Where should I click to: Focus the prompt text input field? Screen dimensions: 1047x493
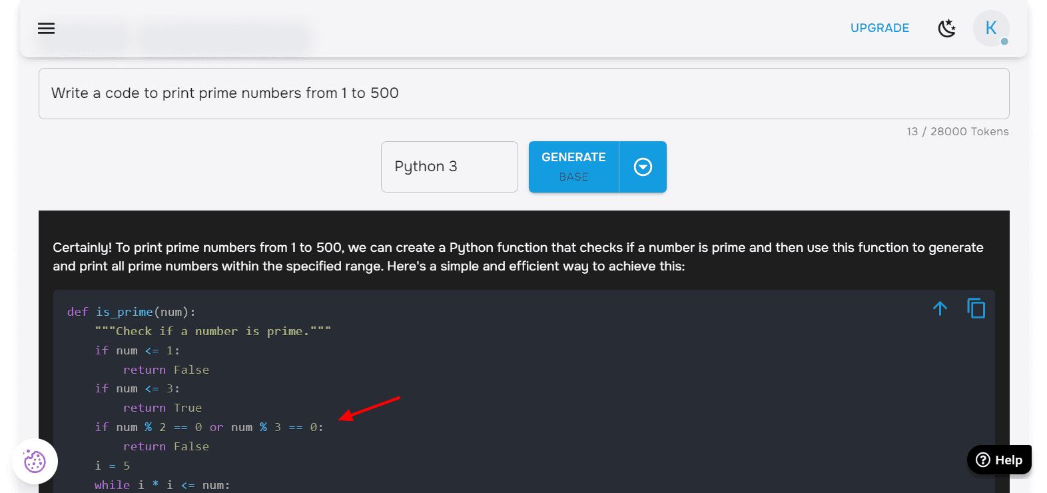click(523, 93)
